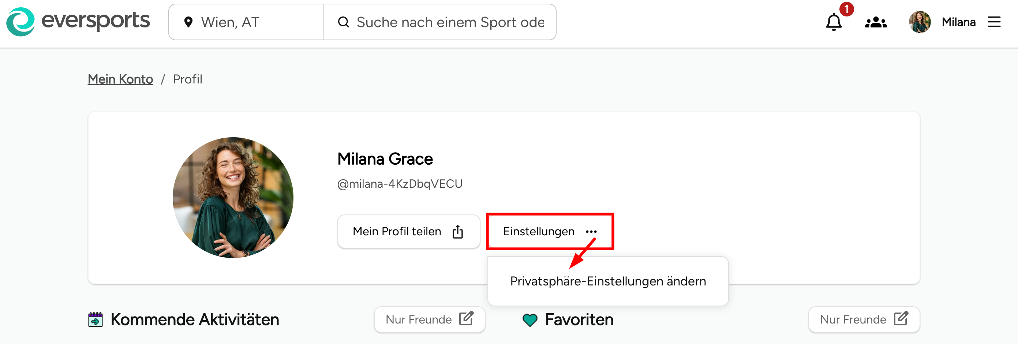Click the share icon on Mein Profil teilen
This screenshot has width=1018, height=344.
pos(458,232)
